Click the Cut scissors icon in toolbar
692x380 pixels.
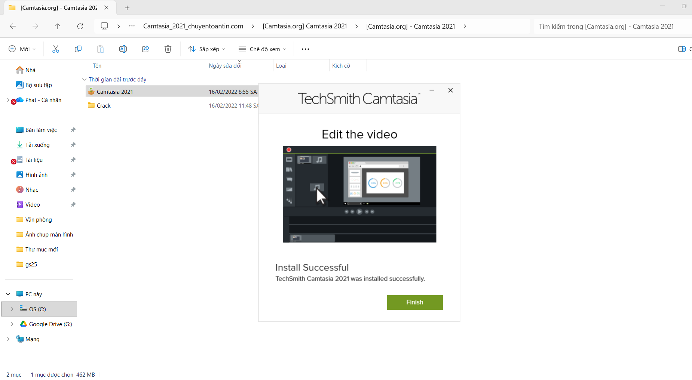56,49
